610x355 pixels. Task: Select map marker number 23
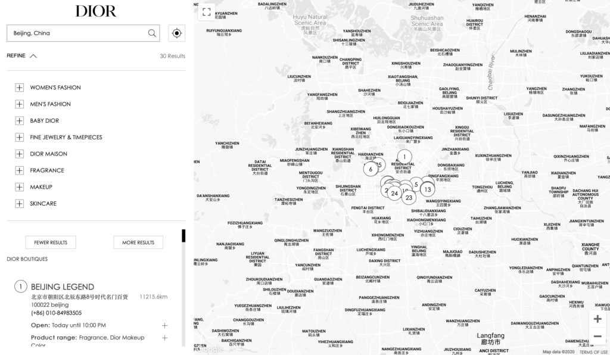pos(409,198)
